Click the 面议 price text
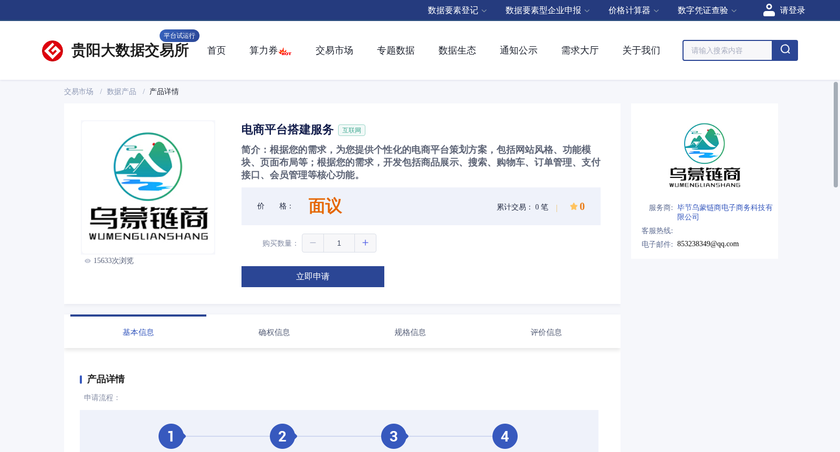This screenshot has height=452, width=840. [325, 206]
